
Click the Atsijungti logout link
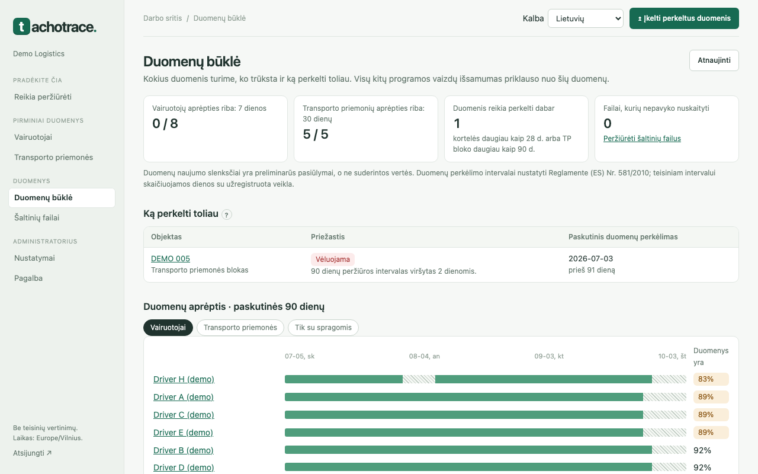pos(33,453)
